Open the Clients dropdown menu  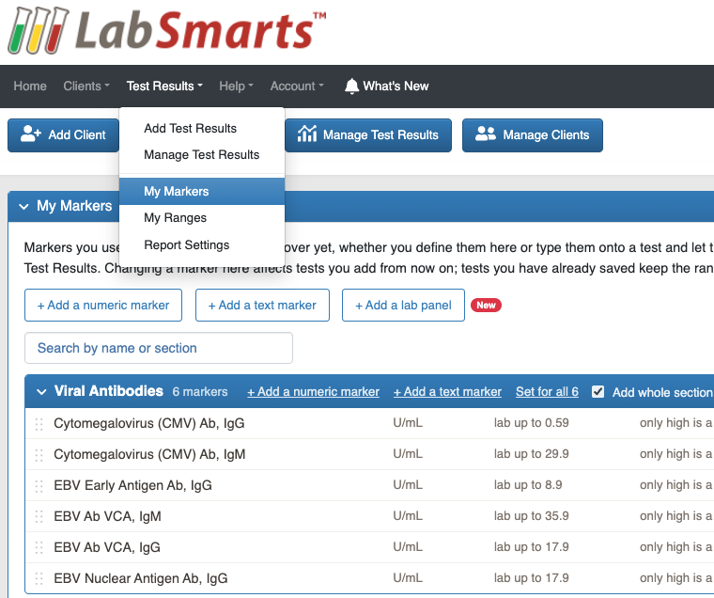click(x=86, y=86)
